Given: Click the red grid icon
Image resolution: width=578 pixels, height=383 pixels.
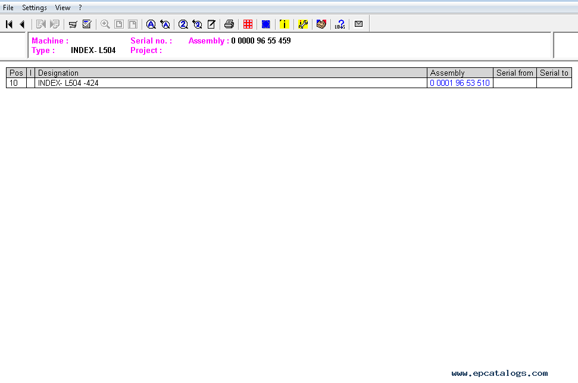Looking at the screenshot, I should (x=248, y=24).
